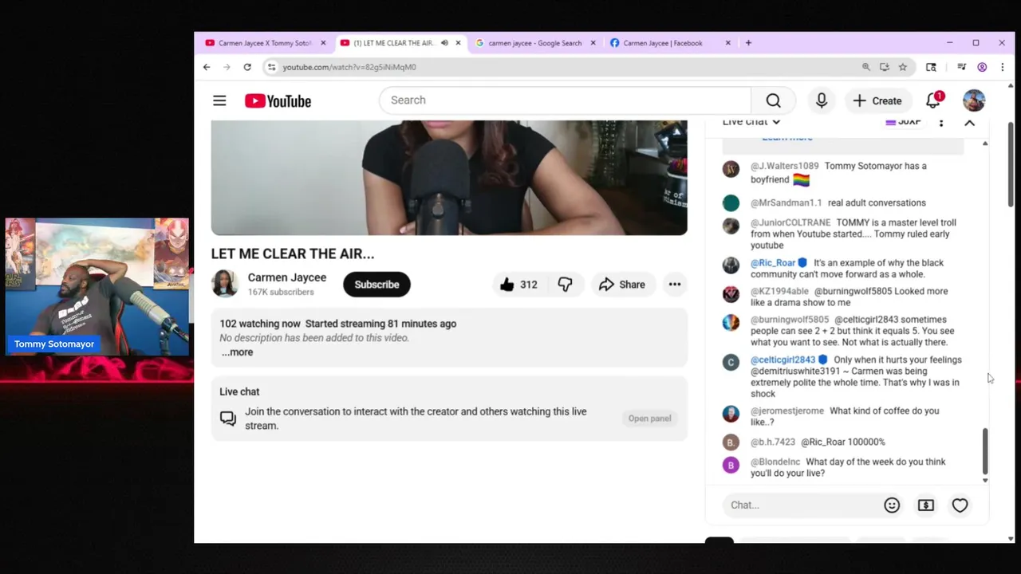Open Super Chat purchase dollar icon
The image size is (1021, 574).
926,505
